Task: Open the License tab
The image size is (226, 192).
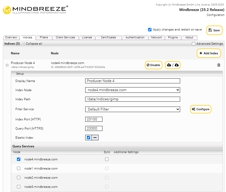Action: (87, 37)
